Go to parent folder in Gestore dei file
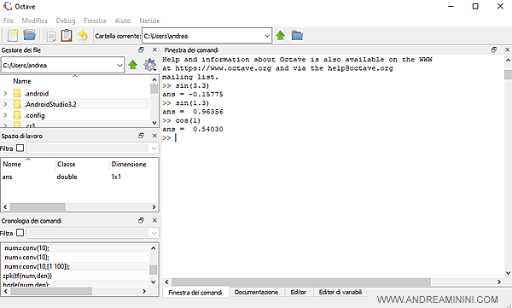This screenshot has height=308, width=512. [132, 65]
